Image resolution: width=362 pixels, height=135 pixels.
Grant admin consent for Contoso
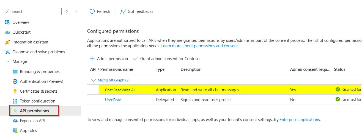[x=166, y=59]
